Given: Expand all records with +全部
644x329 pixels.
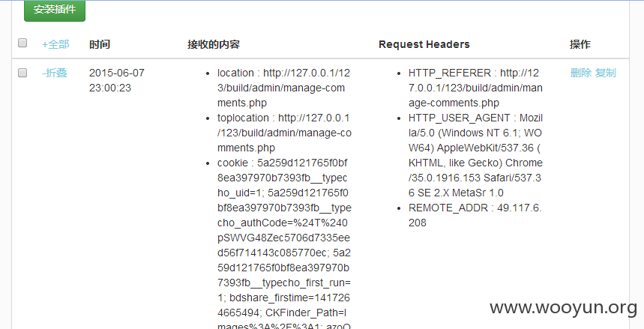Looking at the screenshot, I should 55,44.
